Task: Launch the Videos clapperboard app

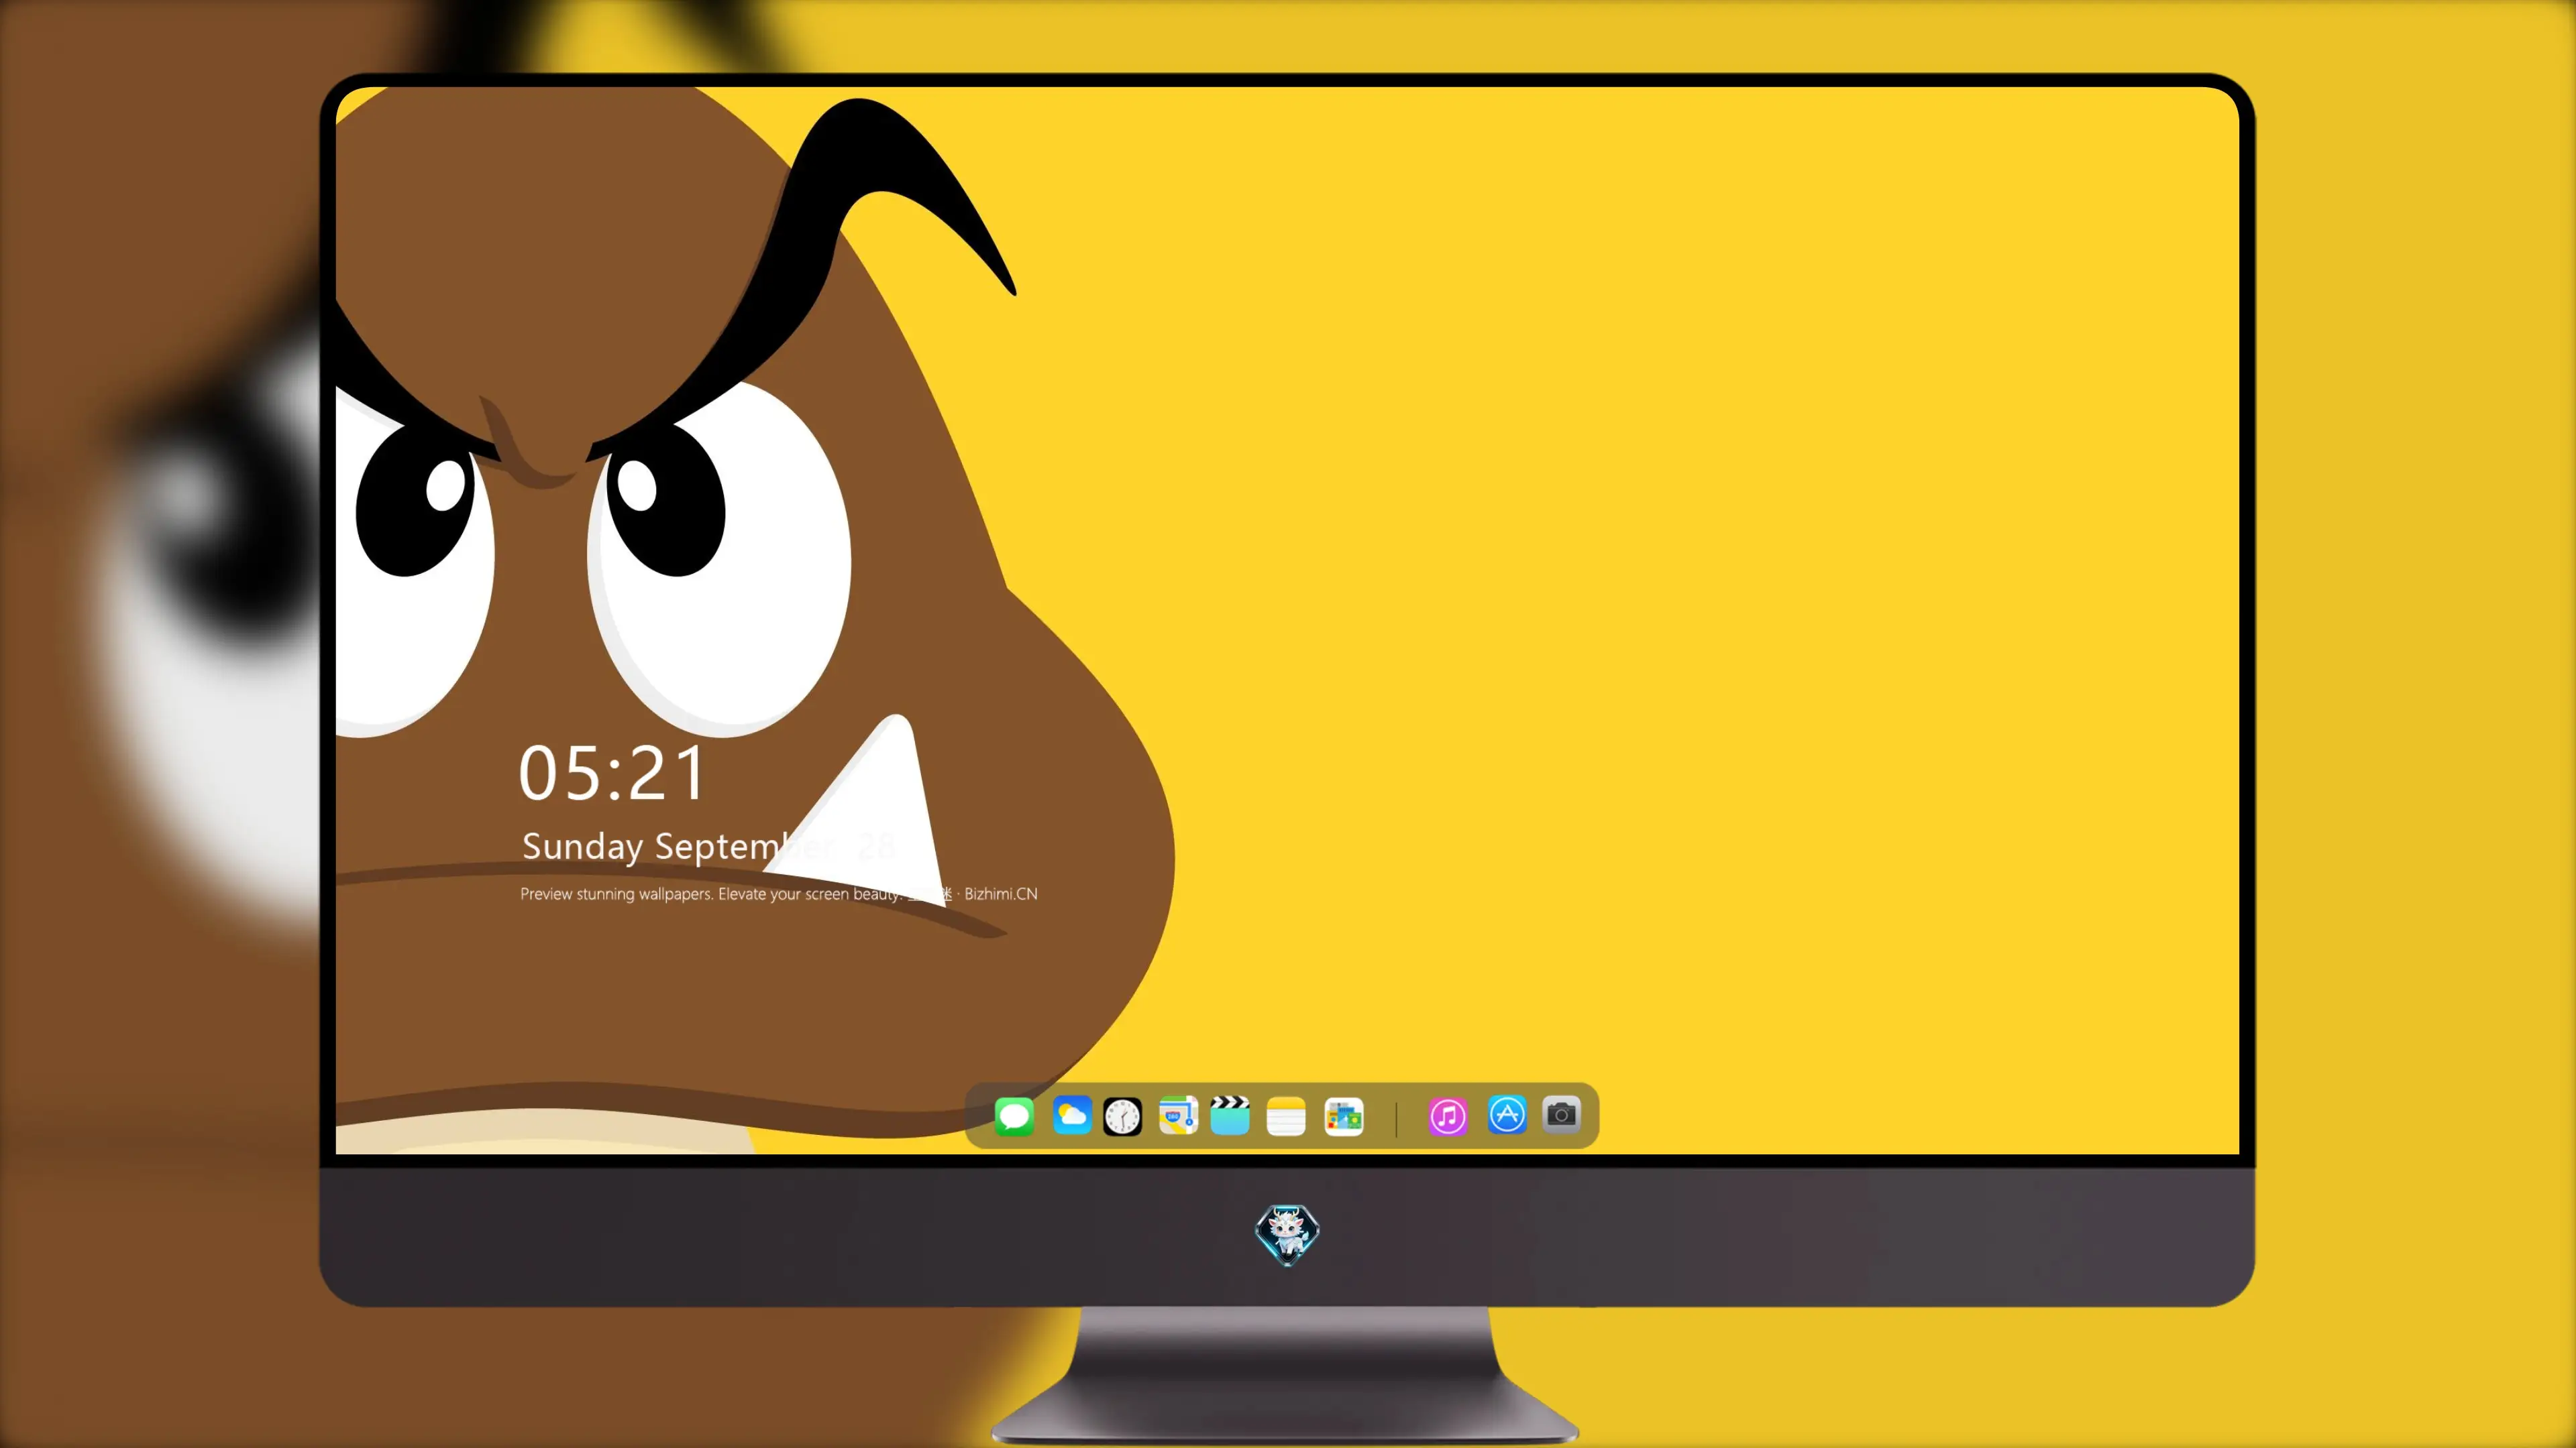Action: [x=1230, y=1115]
